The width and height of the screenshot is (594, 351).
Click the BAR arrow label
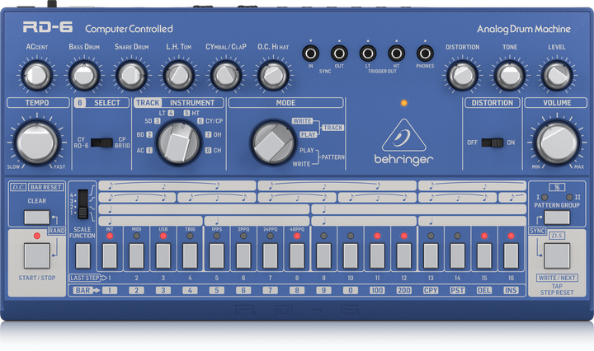87,291
